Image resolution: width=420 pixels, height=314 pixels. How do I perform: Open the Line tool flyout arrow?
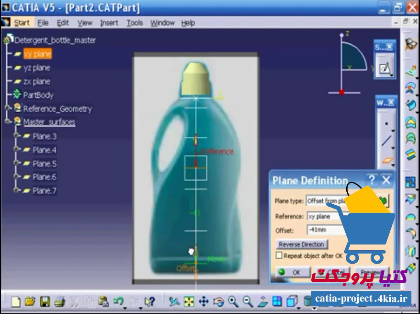393,148
